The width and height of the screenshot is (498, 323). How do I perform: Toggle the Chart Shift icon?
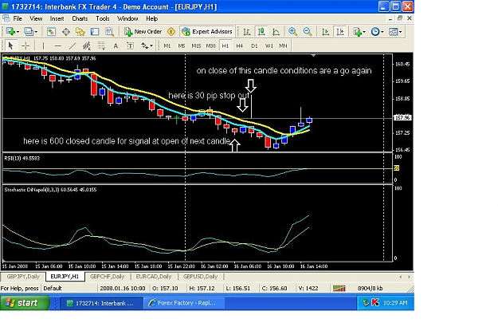tap(340, 31)
